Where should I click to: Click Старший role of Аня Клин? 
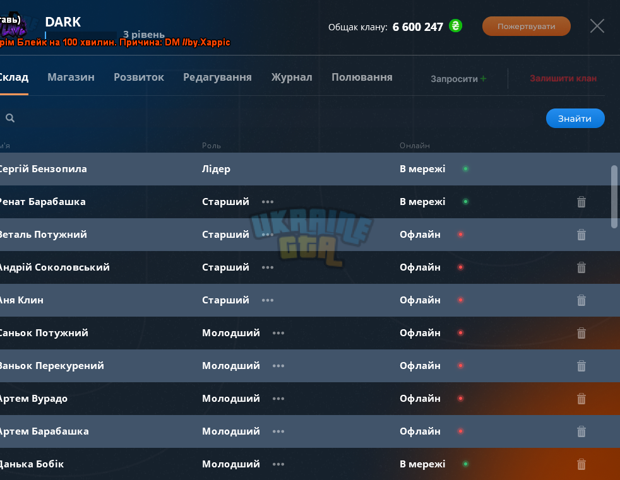tap(225, 300)
